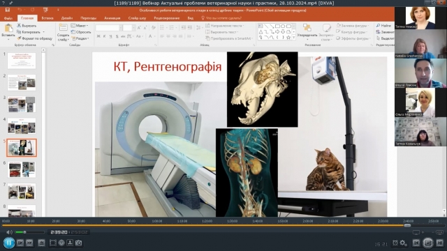Click the alarm clock icon
The width and height of the screenshot is (447, 251).
click(395, 243)
